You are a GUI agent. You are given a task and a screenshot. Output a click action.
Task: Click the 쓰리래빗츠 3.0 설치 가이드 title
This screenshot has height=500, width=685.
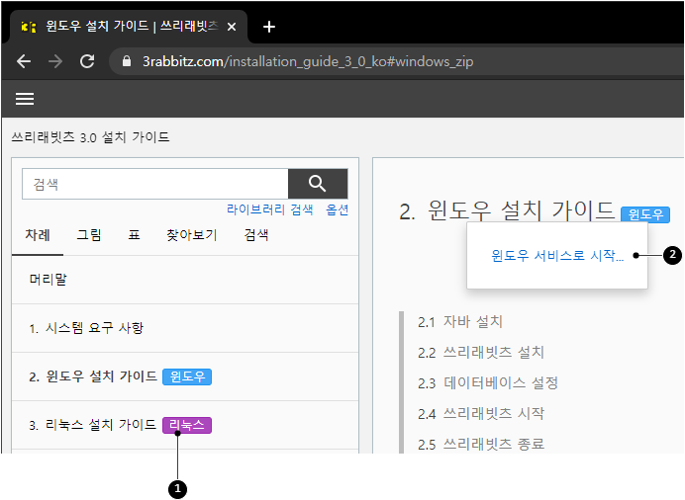click(x=90, y=137)
